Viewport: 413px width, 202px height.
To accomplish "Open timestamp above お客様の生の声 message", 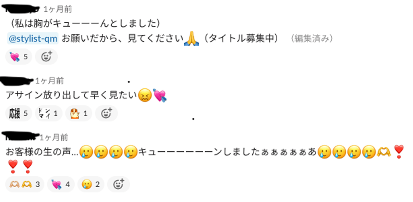I will point(54,138).
